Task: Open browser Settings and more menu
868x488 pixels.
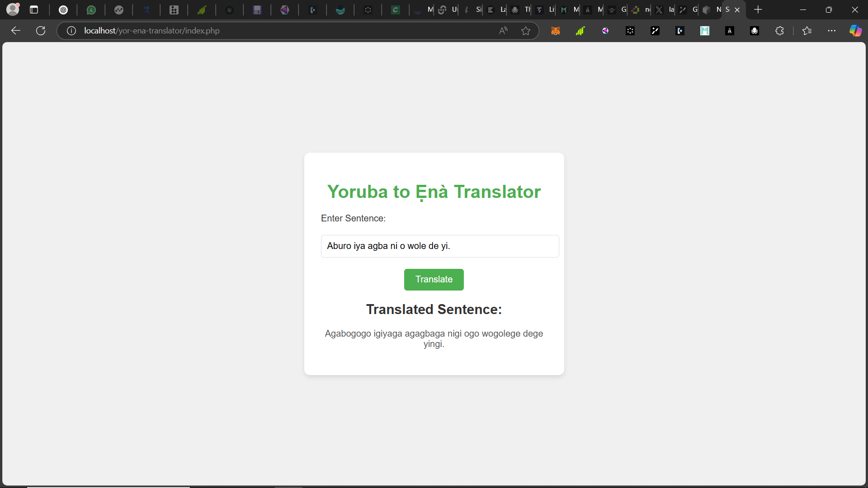Action: [832, 31]
